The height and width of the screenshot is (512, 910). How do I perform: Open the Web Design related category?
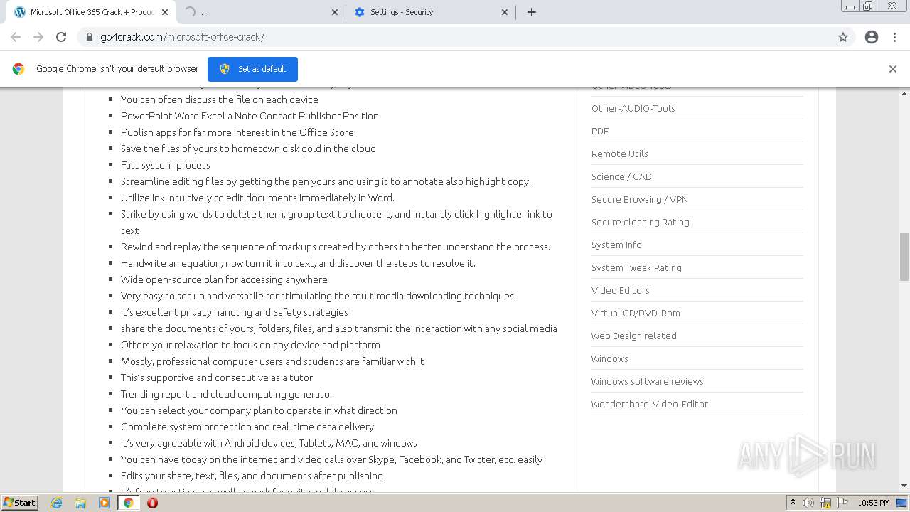634,336
